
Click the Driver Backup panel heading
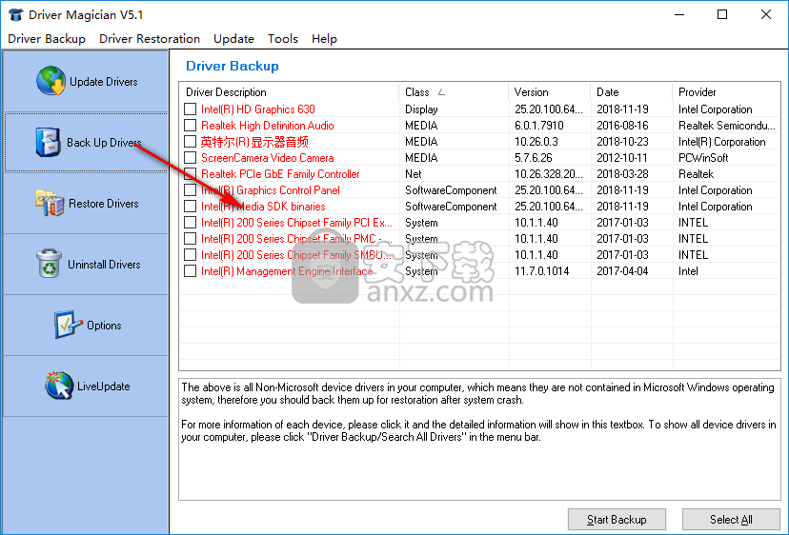click(232, 66)
